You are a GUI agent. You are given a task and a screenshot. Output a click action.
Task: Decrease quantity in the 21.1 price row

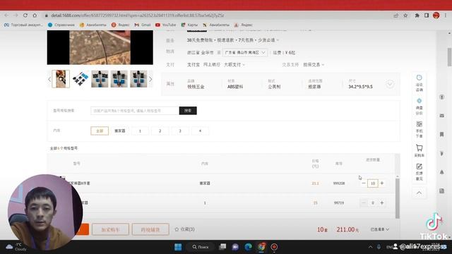pos(364,183)
